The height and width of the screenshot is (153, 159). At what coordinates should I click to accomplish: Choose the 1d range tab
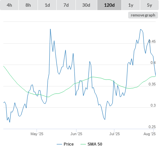[47, 5]
